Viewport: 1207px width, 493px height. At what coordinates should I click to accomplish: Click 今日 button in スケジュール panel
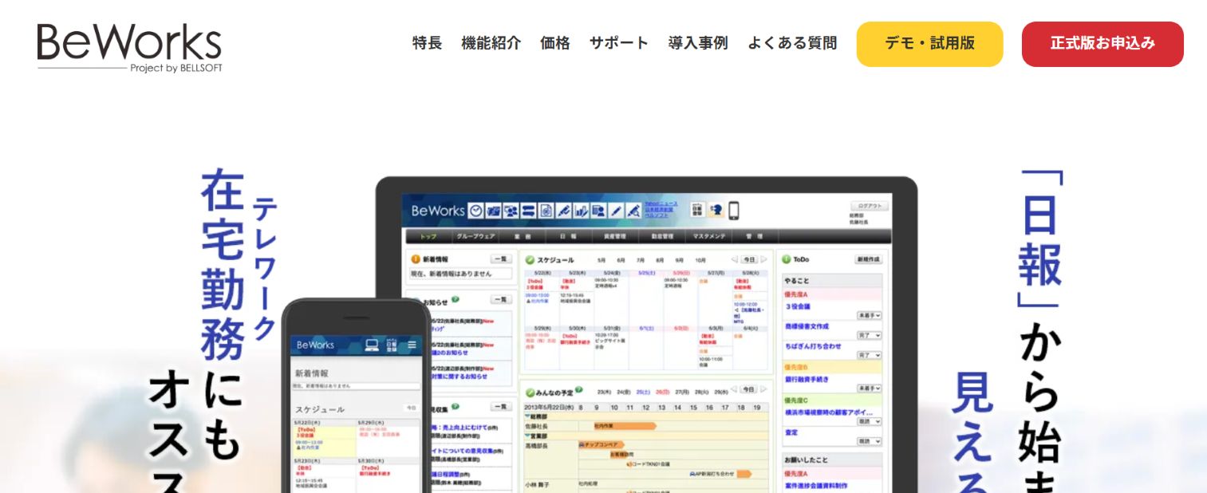click(749, 259)
